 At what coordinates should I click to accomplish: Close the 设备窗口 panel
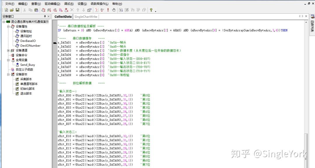(x=48, y=16)
